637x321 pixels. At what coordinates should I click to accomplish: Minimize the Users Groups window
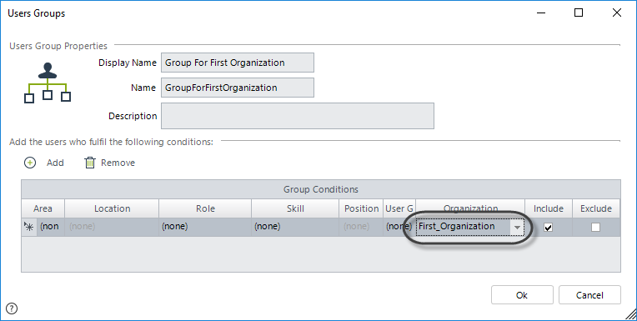coord(541,13)
